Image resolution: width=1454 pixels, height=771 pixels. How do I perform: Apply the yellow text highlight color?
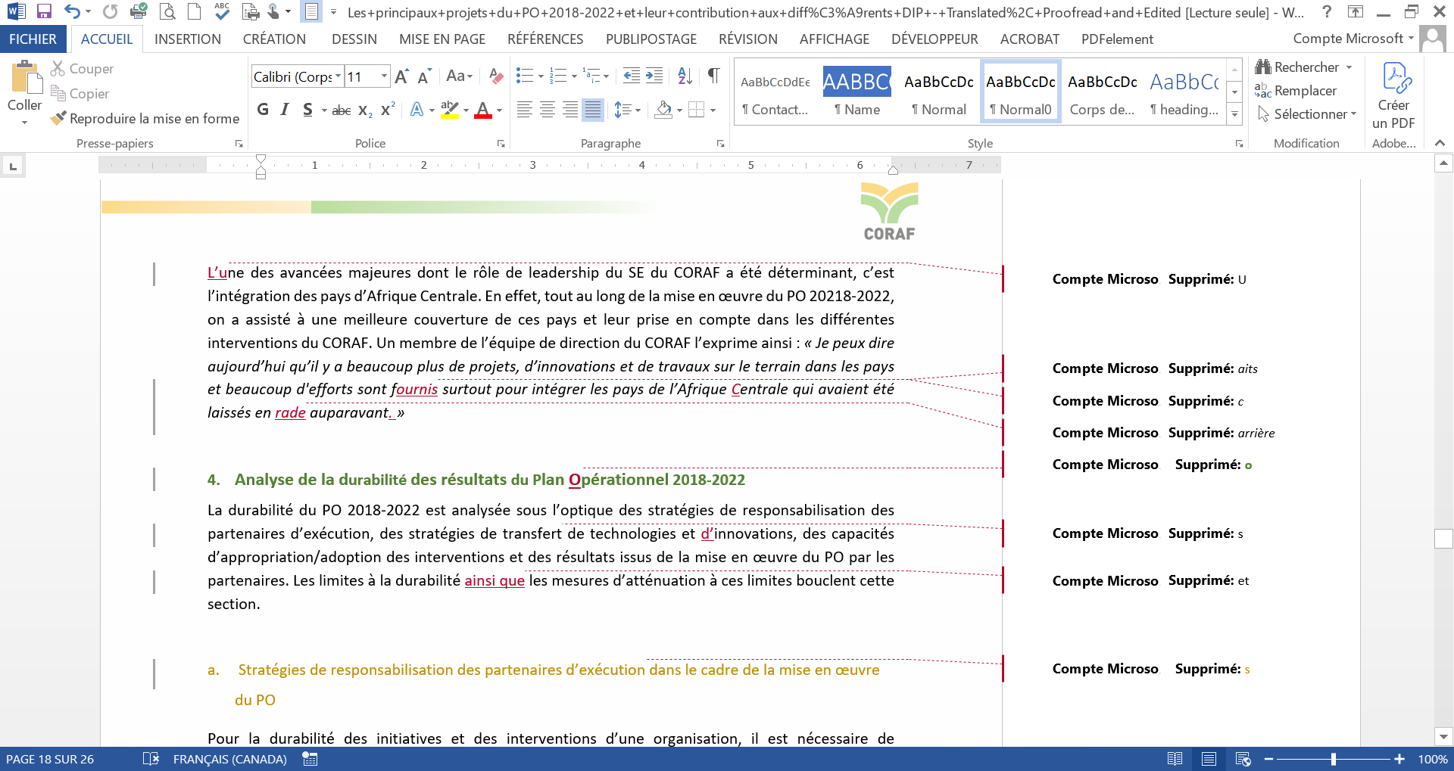(x=449, y=110)
